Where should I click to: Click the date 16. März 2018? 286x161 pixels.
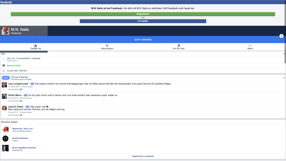click(x=14, y=87)
